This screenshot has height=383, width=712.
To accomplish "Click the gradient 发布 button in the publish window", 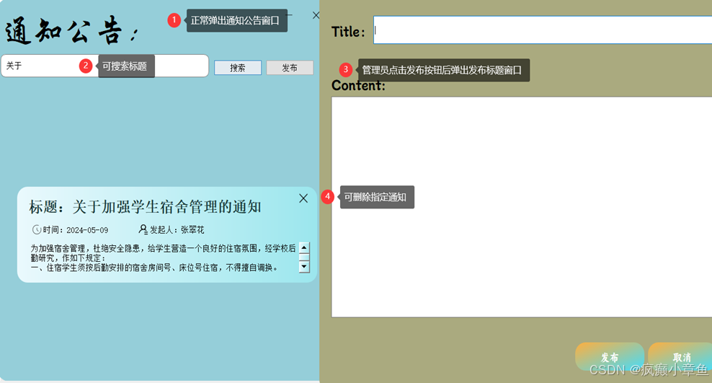I will click(x=610, y=357).
